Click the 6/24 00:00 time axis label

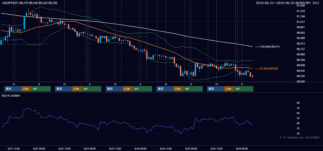[141, 148]
